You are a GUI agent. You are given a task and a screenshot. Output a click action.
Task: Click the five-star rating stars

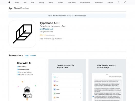[x=43, y=35]
